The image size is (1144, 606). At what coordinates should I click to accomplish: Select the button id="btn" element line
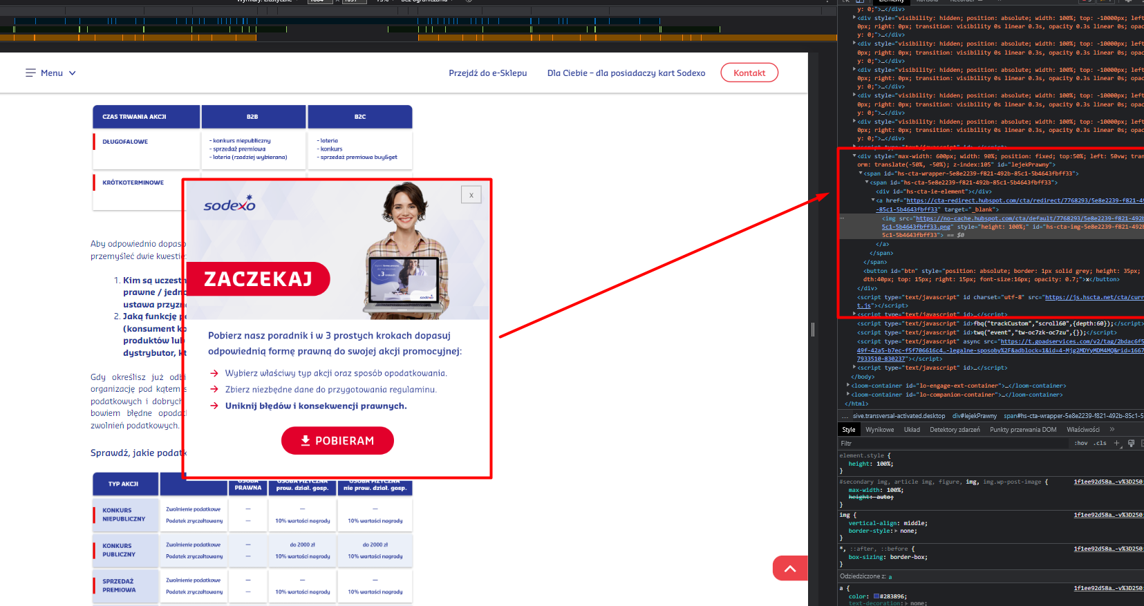[1001, 275]
